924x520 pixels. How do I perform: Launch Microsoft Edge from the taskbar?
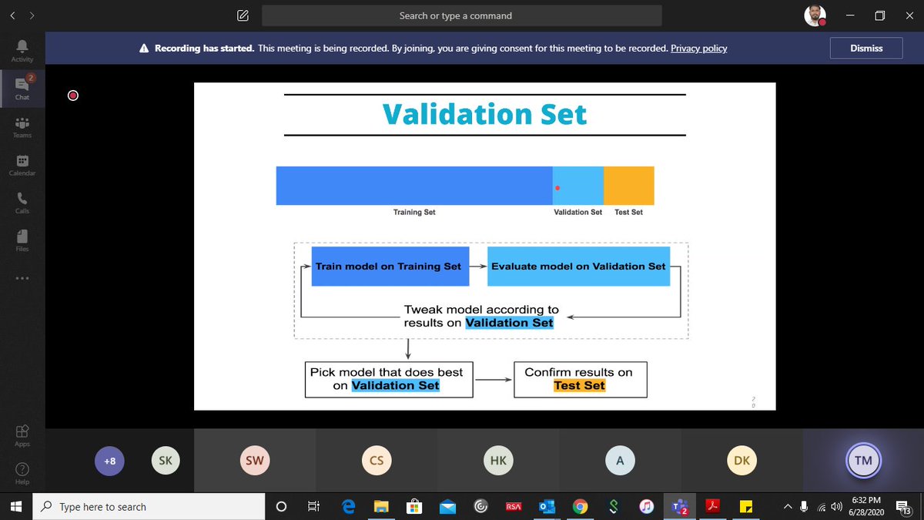click(x=348, y=506)
